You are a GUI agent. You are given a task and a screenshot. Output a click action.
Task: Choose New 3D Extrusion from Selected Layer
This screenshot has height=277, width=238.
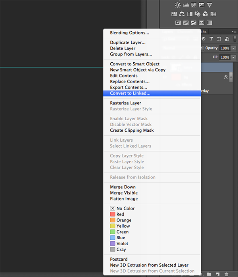(149, 265)
